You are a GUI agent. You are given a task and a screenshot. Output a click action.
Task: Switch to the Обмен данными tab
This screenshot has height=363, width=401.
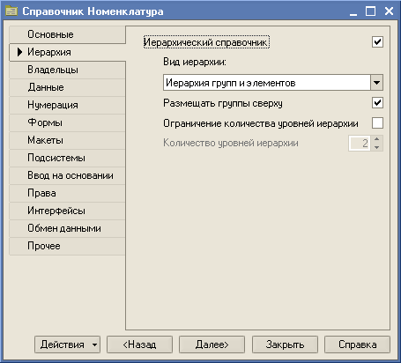68,228
